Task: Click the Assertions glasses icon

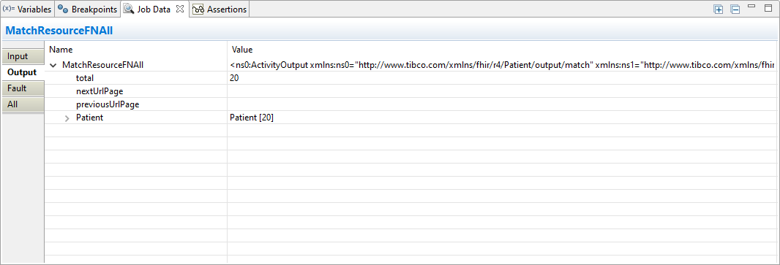Action: coord(198,9)
